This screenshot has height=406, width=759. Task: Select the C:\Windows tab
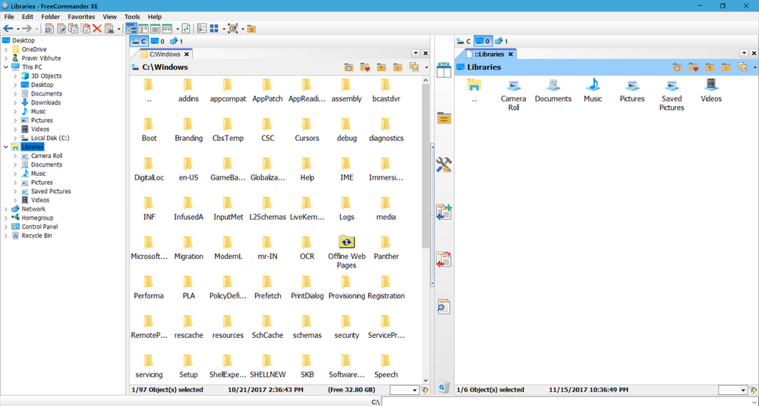pos(165,54)
